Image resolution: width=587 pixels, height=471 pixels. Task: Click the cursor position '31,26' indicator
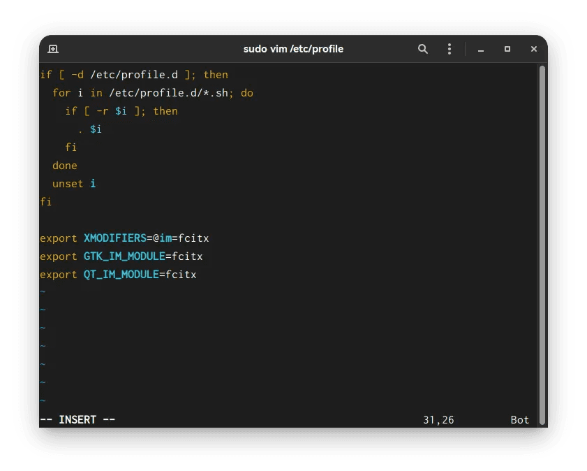click(438, 420)
